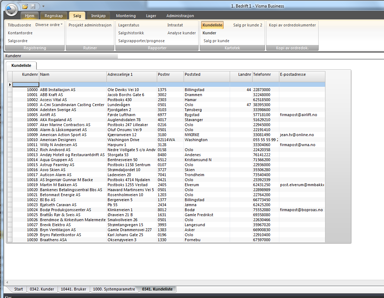Click the Kundenr filter field in first row
The image size is (384, 298).
point(25,85)
